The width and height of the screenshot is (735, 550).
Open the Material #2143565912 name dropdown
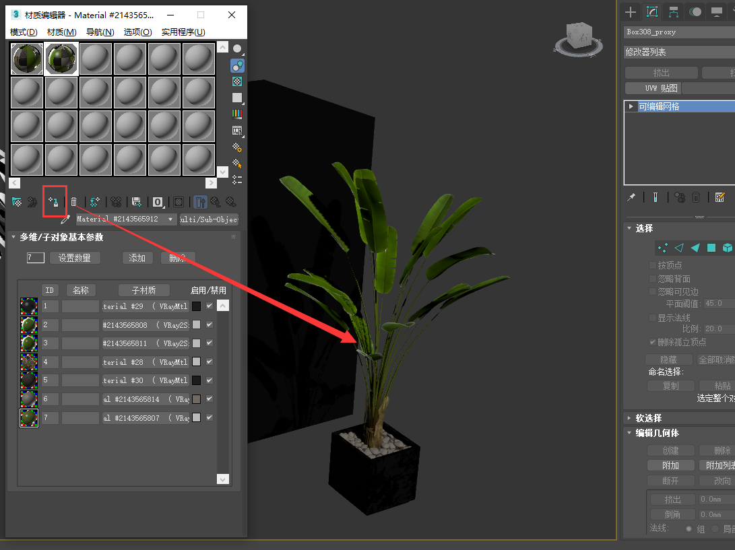point(170,219)
